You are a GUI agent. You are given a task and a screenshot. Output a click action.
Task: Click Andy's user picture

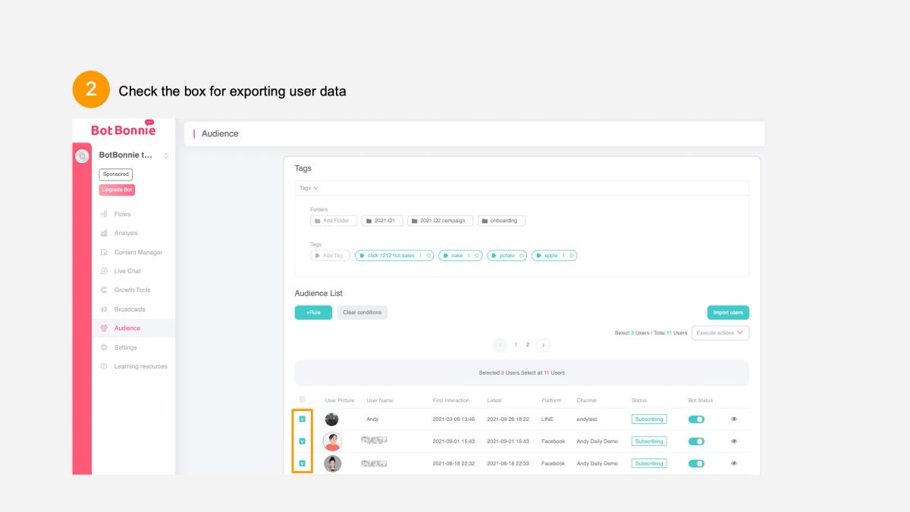point(332,419)
